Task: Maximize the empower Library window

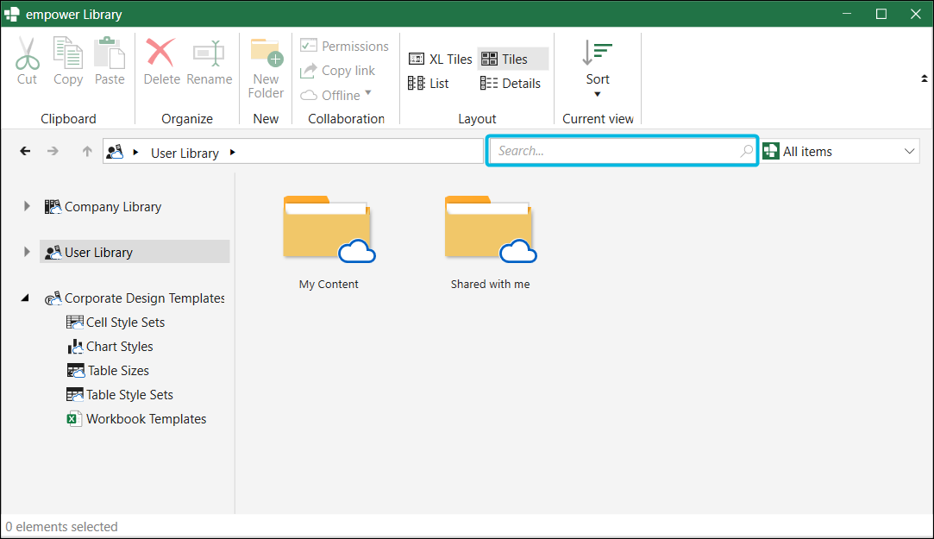Action: point(881,14)
